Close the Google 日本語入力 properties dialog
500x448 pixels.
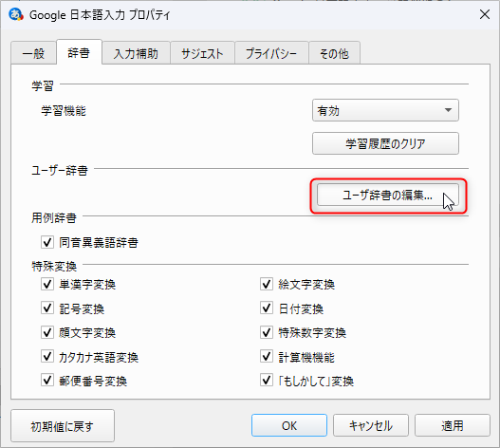pyautogui.click(x=485, y=14)
